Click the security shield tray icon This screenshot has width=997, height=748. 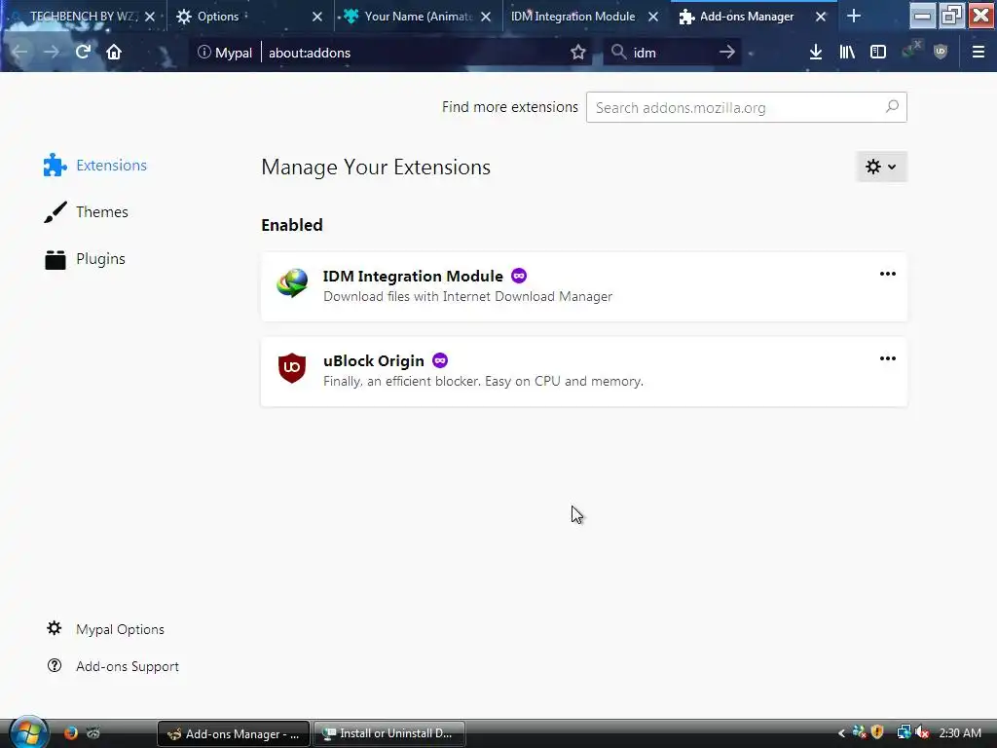point(877,732)
